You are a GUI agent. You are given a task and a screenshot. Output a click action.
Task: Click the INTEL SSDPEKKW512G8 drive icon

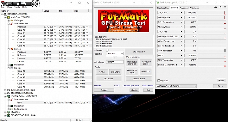coord(9,90)
